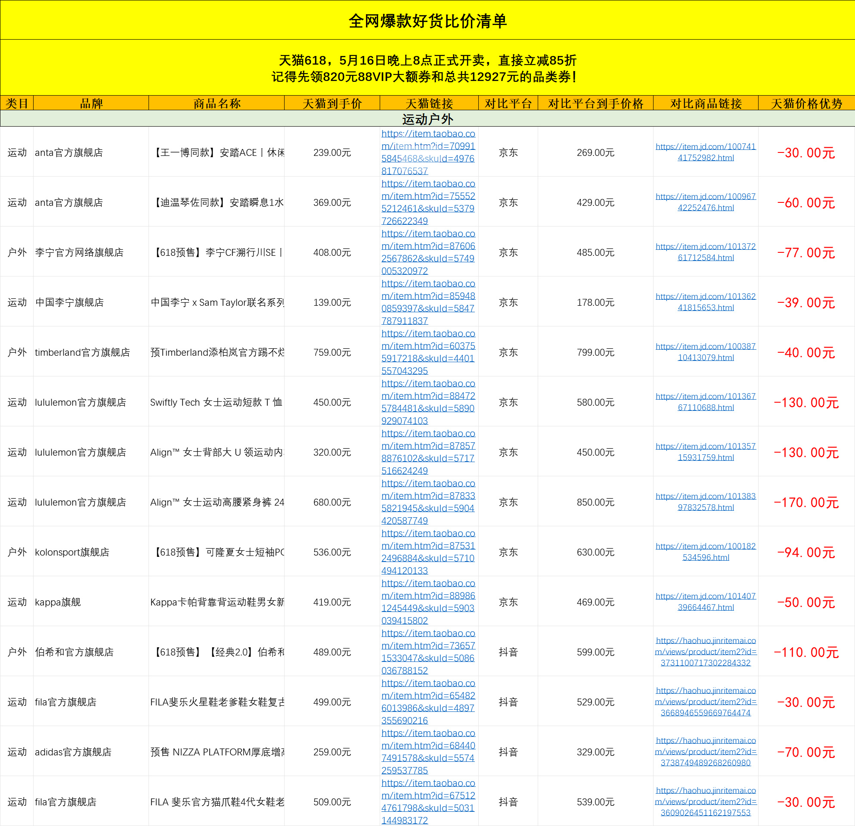This screenshot has width=855, height=826.
Task: Select the 中国李宁旗舰店 brand cell
Action: [x=91, y=302]
